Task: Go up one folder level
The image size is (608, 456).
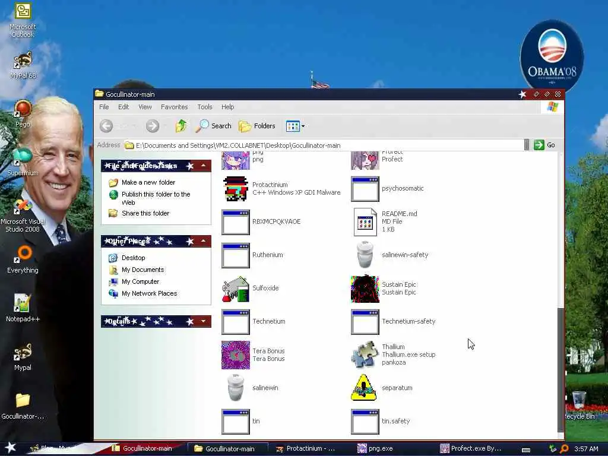Action: point(180,126)
